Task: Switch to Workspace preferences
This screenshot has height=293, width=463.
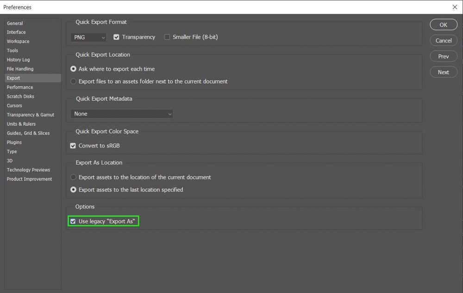Action: [x=18, y=41]
